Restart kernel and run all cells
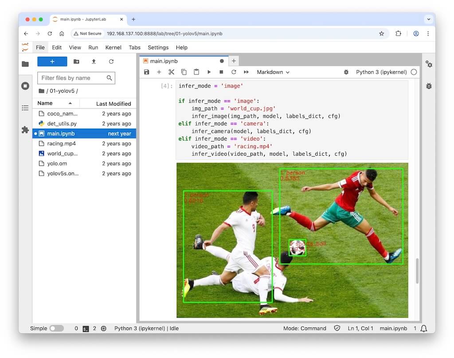454x358 pixels. point(246,72)
